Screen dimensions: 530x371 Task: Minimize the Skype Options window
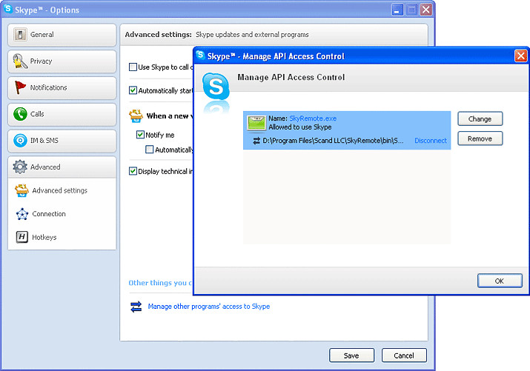(397, 10)
